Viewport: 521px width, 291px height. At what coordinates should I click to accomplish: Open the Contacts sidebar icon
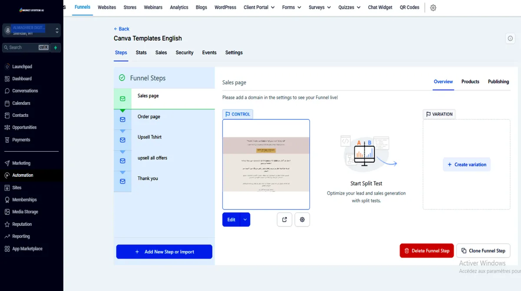coord(7,116)
